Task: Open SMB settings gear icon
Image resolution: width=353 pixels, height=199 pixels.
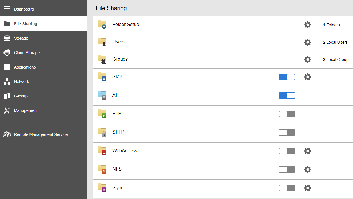Action: pyautogui.click(x=307, y=77)
